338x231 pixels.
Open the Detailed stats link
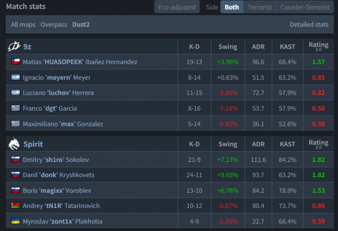[x=309, y=24]
